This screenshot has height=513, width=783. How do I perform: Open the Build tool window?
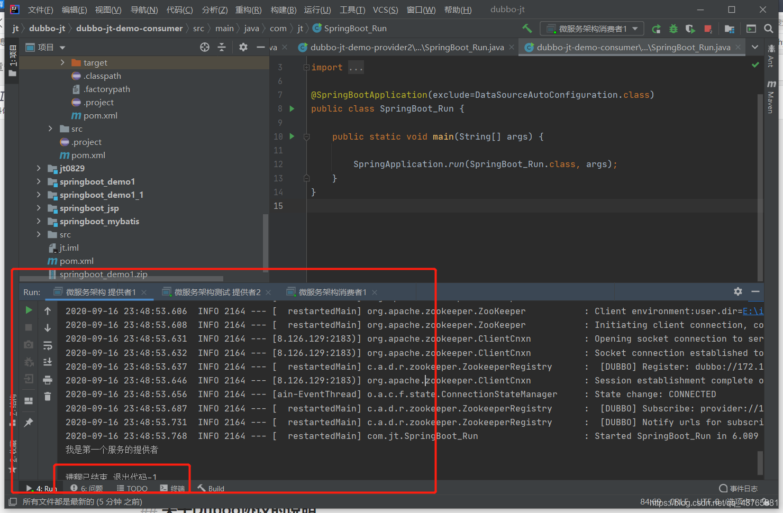(211, 489)
